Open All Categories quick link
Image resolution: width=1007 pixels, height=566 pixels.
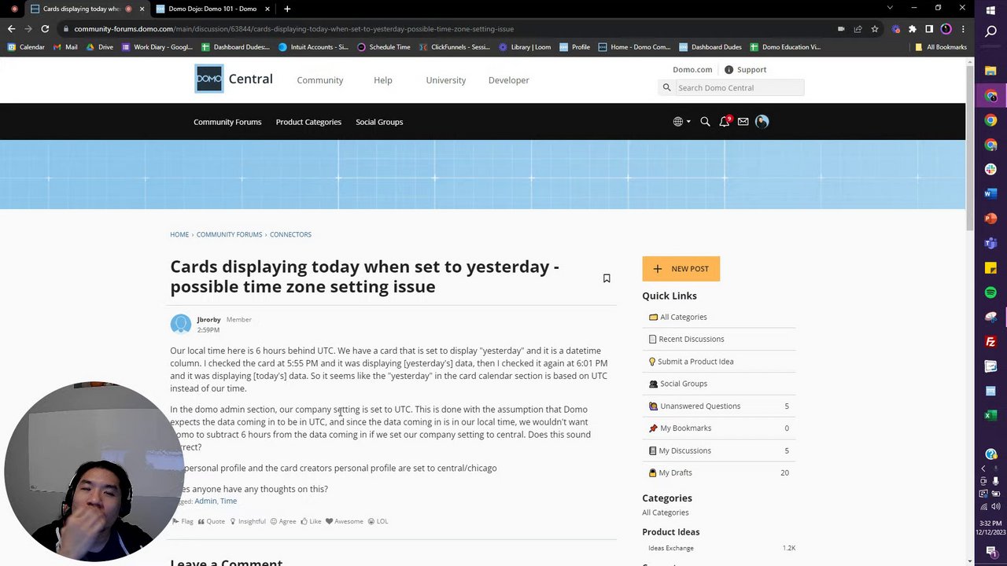tap(683, 317)
